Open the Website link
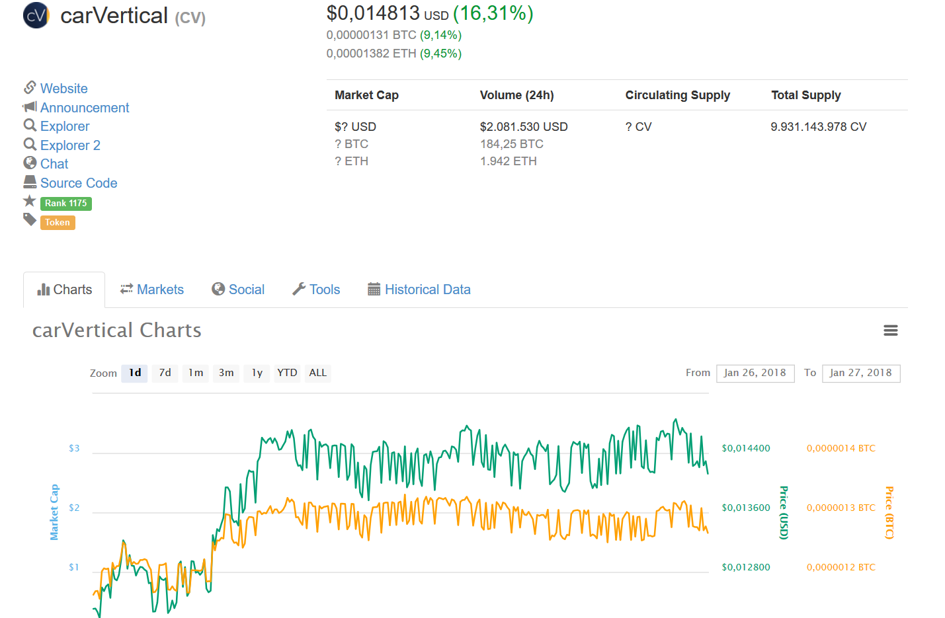Viewport: 945px width, 618px height. click(x=63, y=87)
